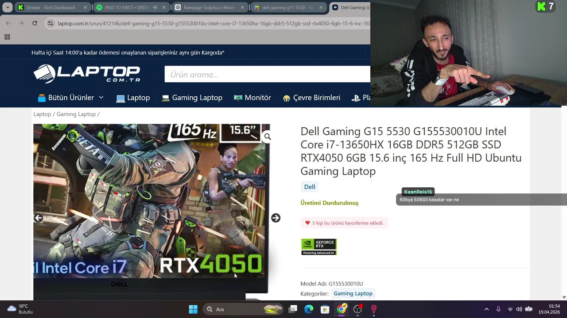This screenshot has width=567, height=318.
Task: Switch to PAID TO EXIST Spotify tab
Action: tap(126, 8)
